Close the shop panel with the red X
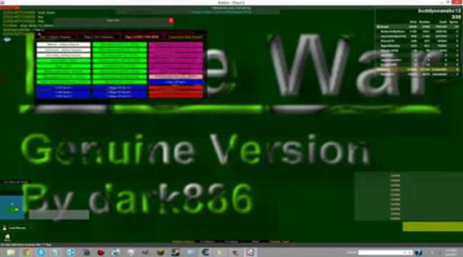This screenshot has width=463, height=257. click(x=171, y=21)
